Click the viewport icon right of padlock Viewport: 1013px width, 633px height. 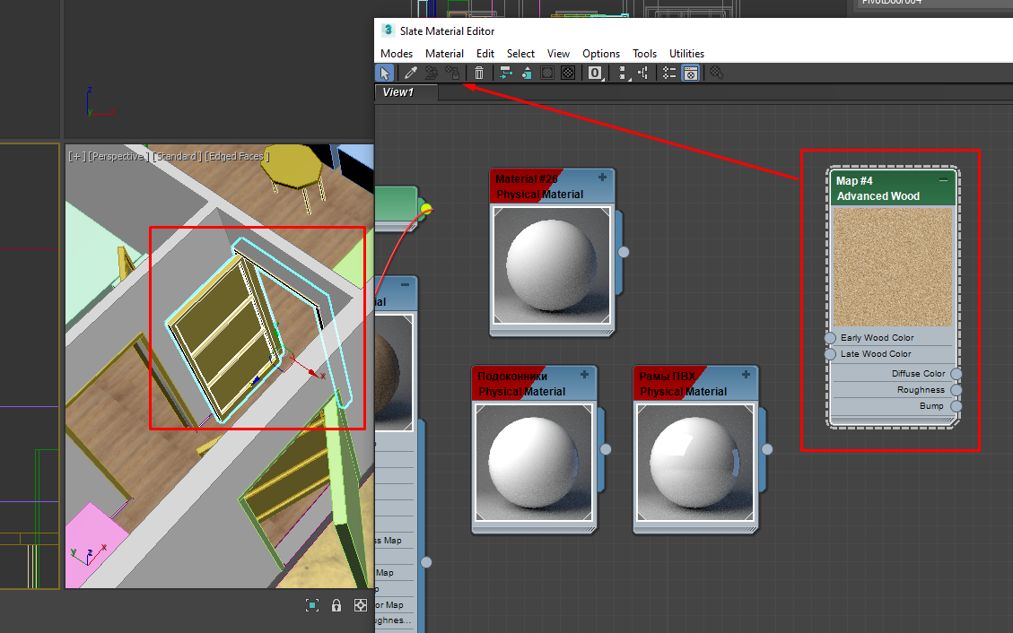361,604
